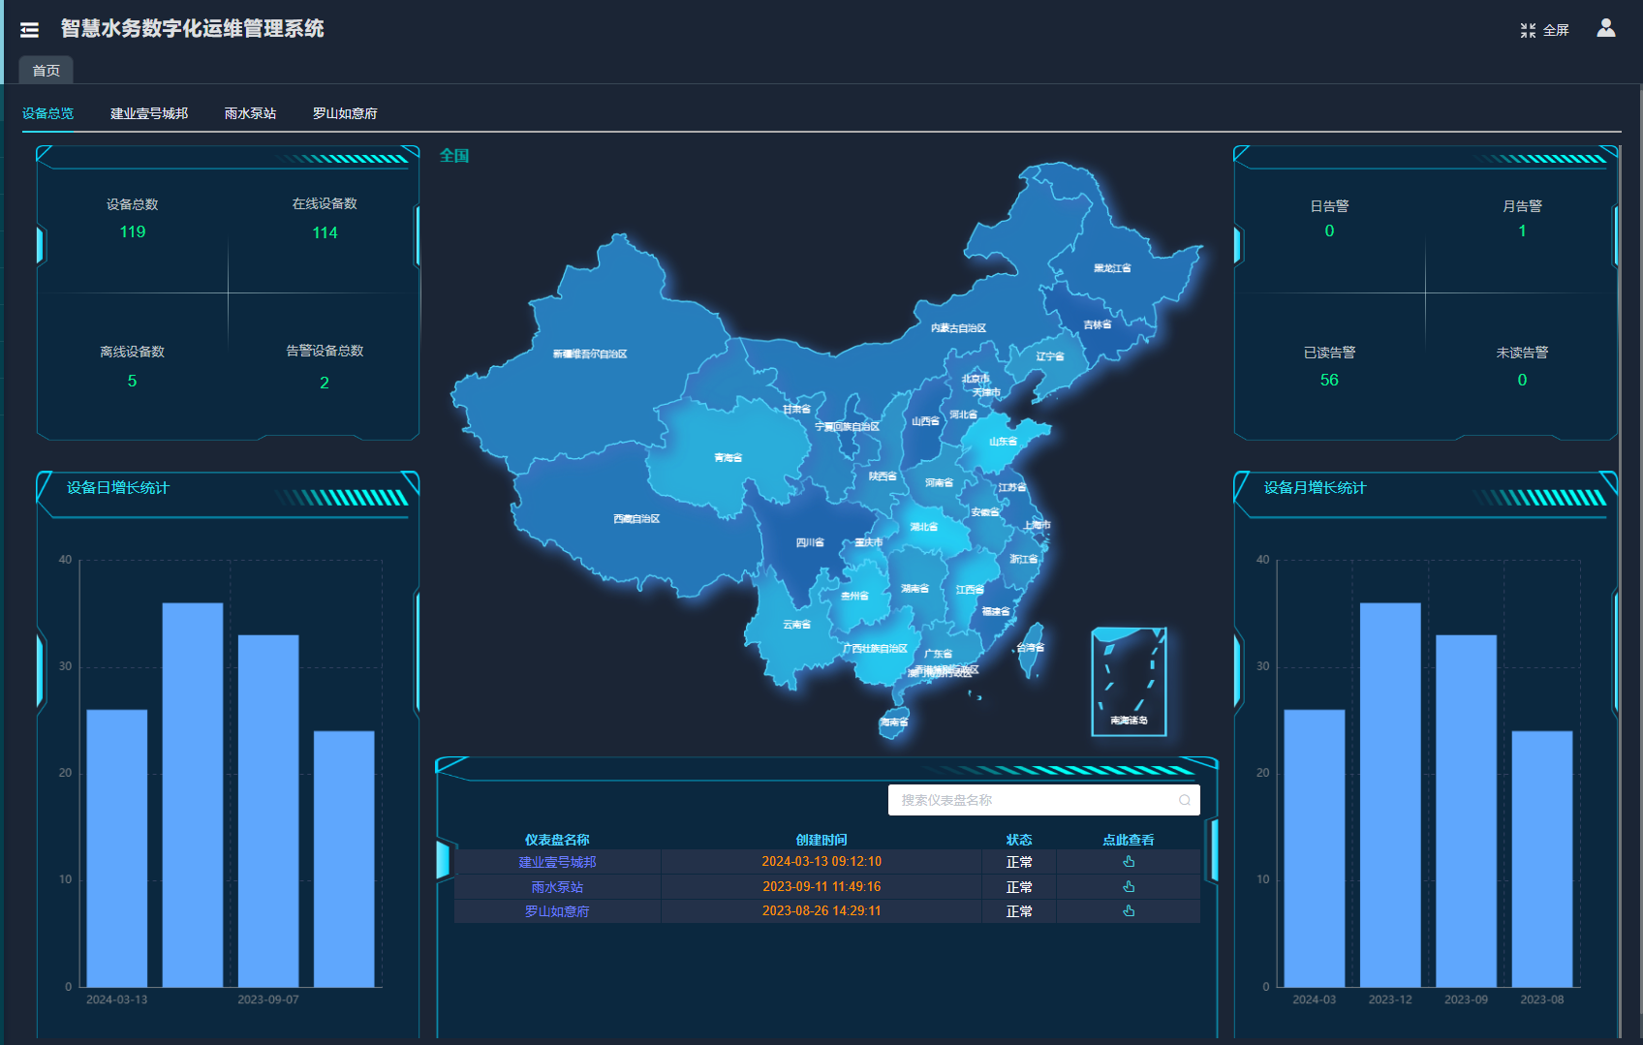
Task: Click view icon for 罗山如意府 row
Action: click(1128, 911)
